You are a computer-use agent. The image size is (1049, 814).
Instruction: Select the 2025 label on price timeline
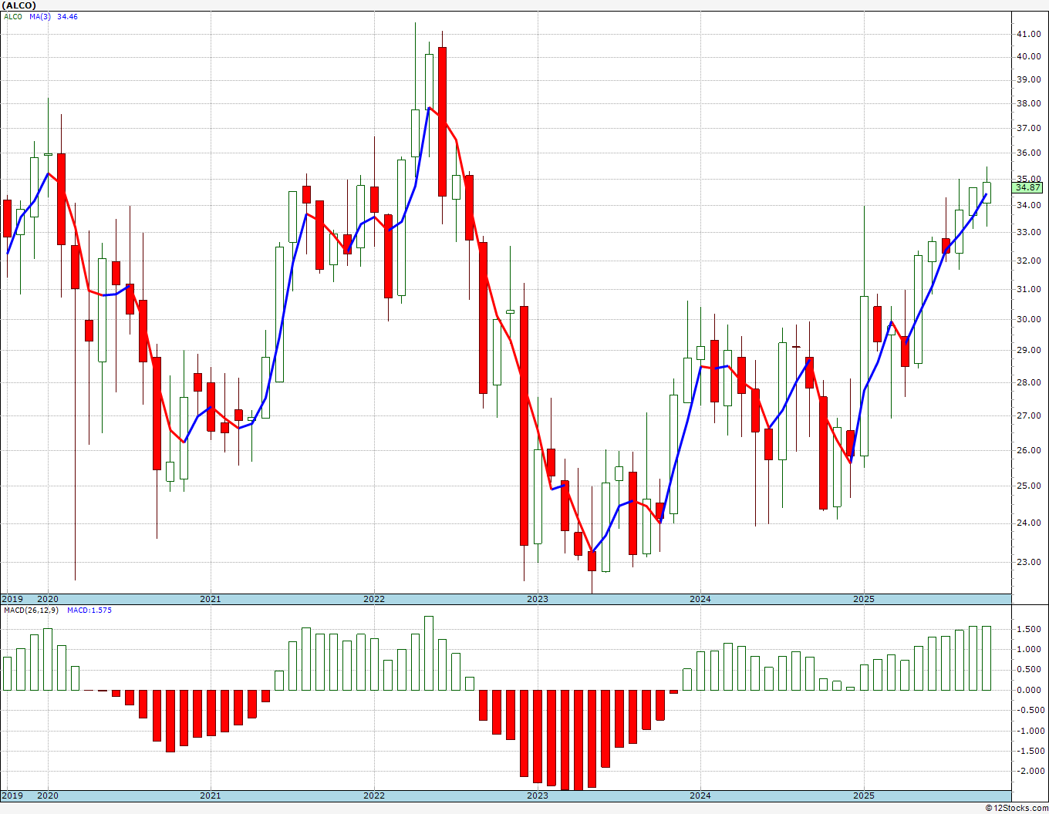863,599
